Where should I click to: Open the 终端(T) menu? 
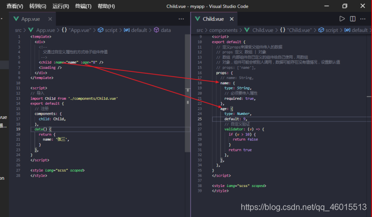[x=83, y=6]
